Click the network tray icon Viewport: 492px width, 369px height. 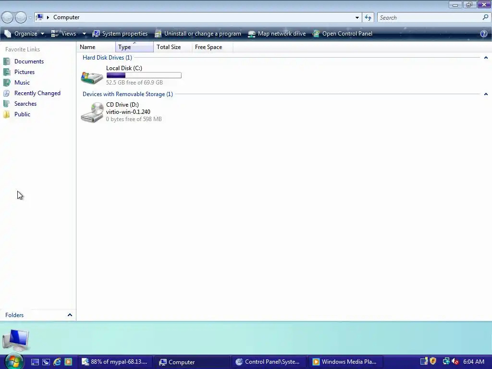[446, 362]
